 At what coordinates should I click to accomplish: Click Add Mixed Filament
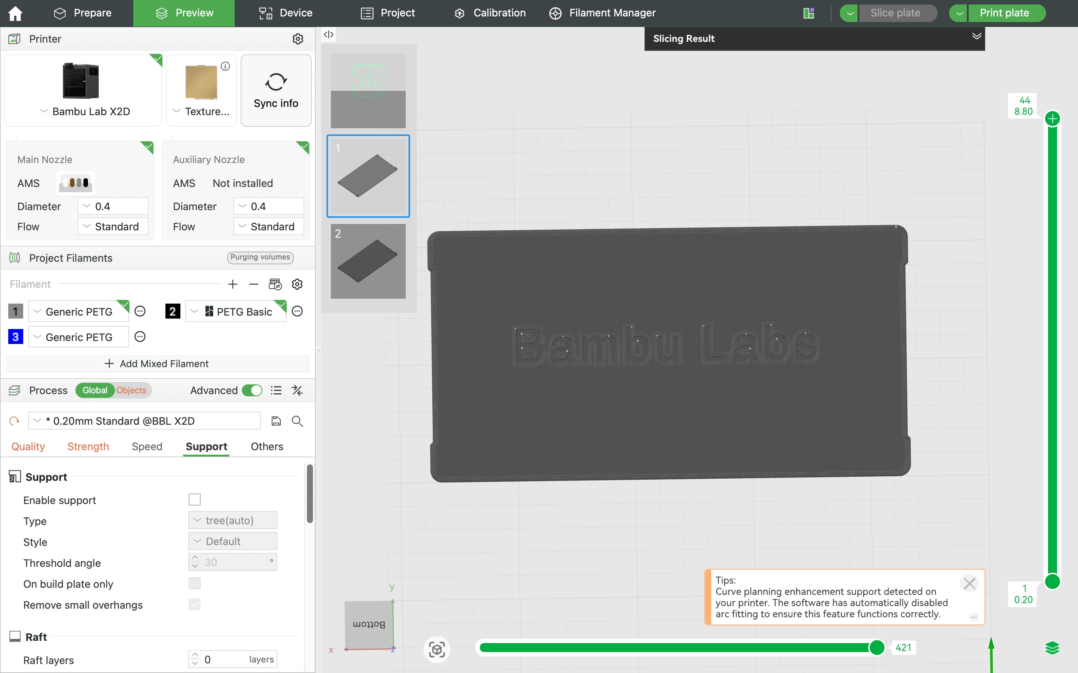tap(157, 364)
